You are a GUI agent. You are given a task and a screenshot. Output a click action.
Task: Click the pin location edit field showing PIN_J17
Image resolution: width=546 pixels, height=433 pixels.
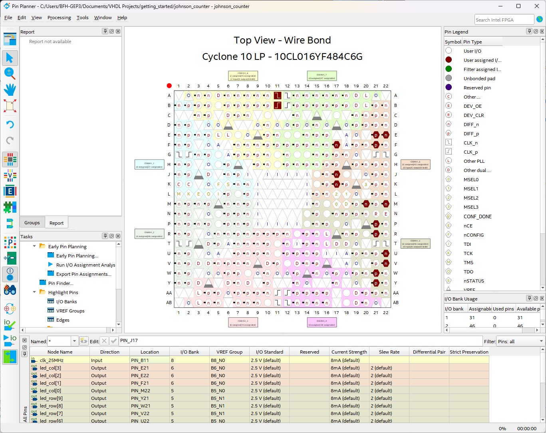pyautogui.click(x=300, y=341)
